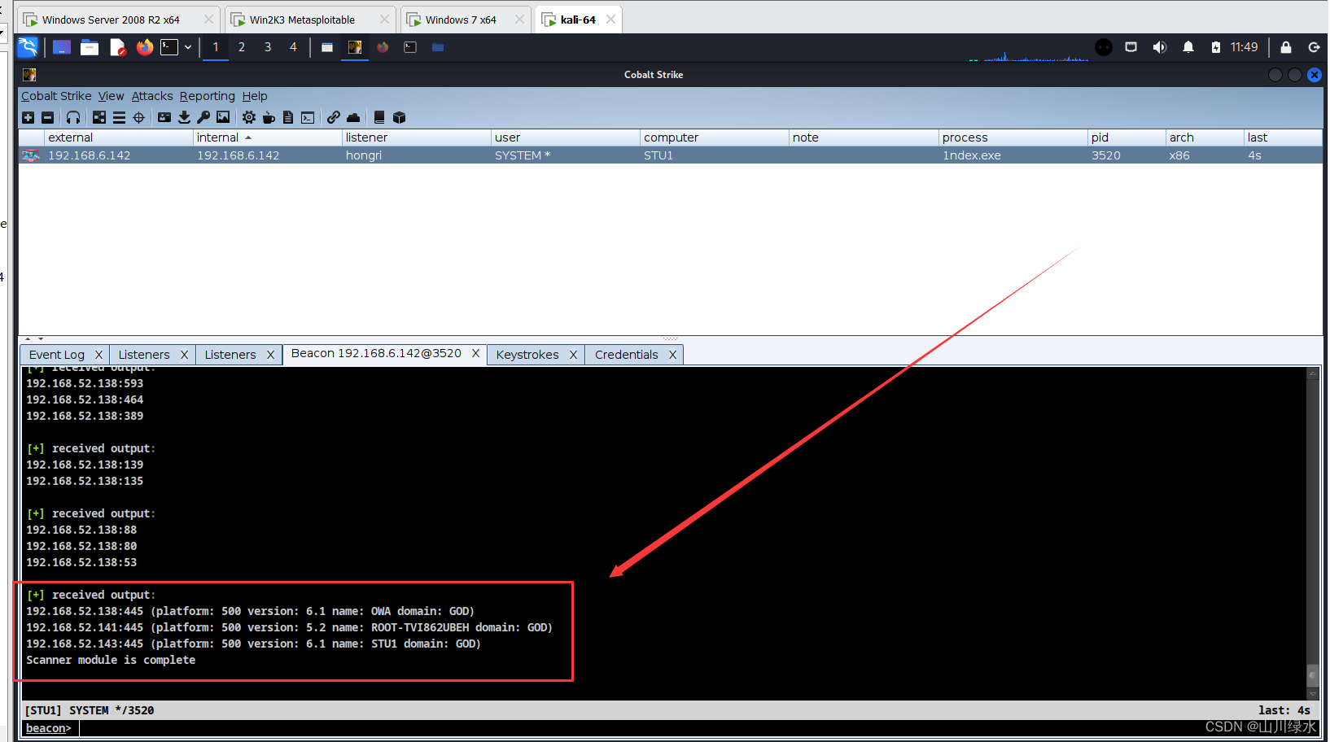Switch to the Event Log tab
Screen dimensions: 1330x742
coord(57,355)
